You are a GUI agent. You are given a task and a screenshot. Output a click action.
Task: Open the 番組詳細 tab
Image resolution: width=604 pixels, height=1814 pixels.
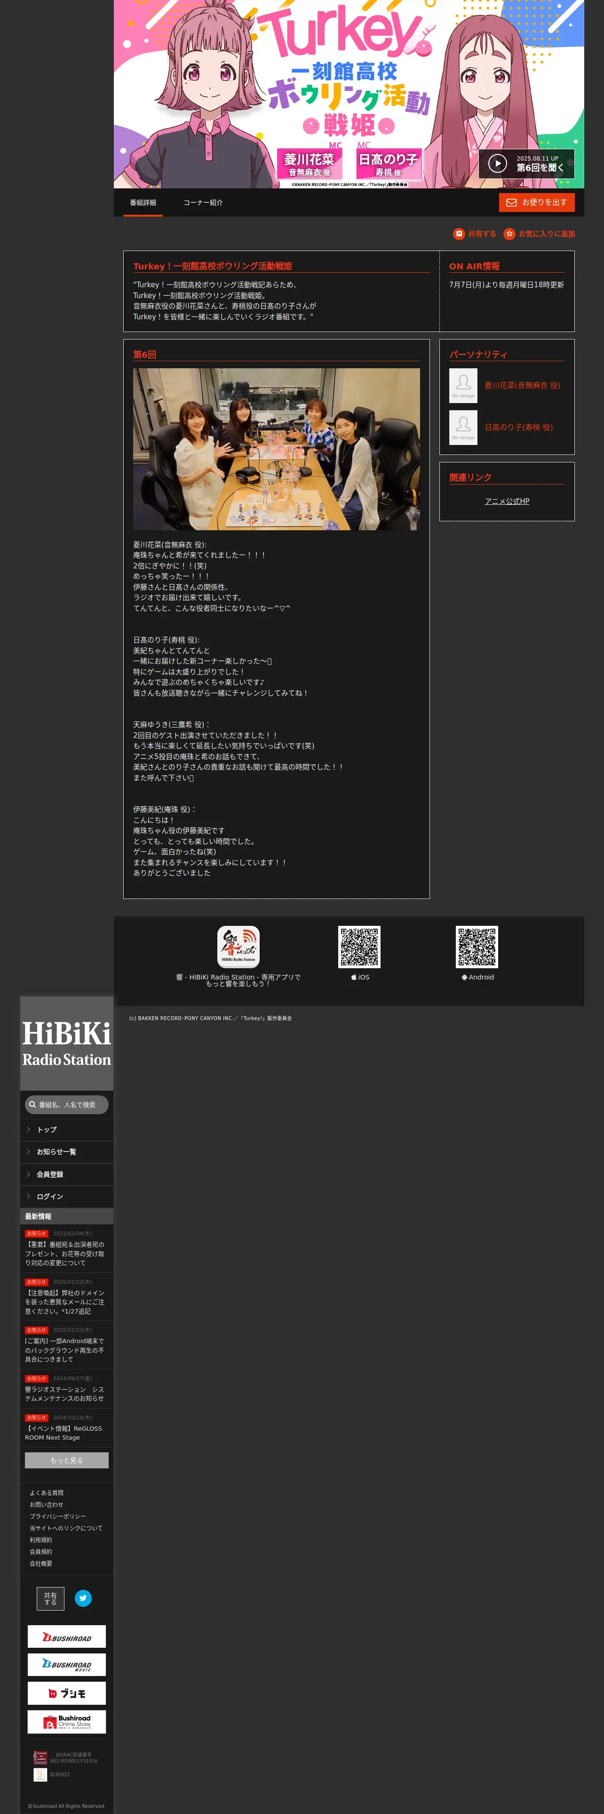[143, 203]
